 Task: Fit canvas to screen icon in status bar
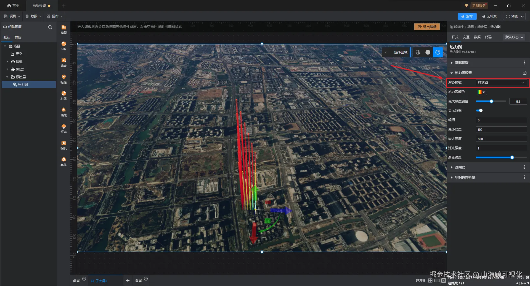(430, 280)
